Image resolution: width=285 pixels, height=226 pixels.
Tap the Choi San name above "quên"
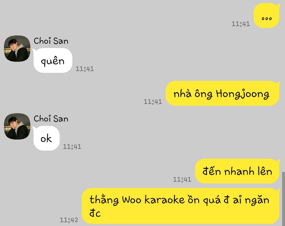point(51,41)
